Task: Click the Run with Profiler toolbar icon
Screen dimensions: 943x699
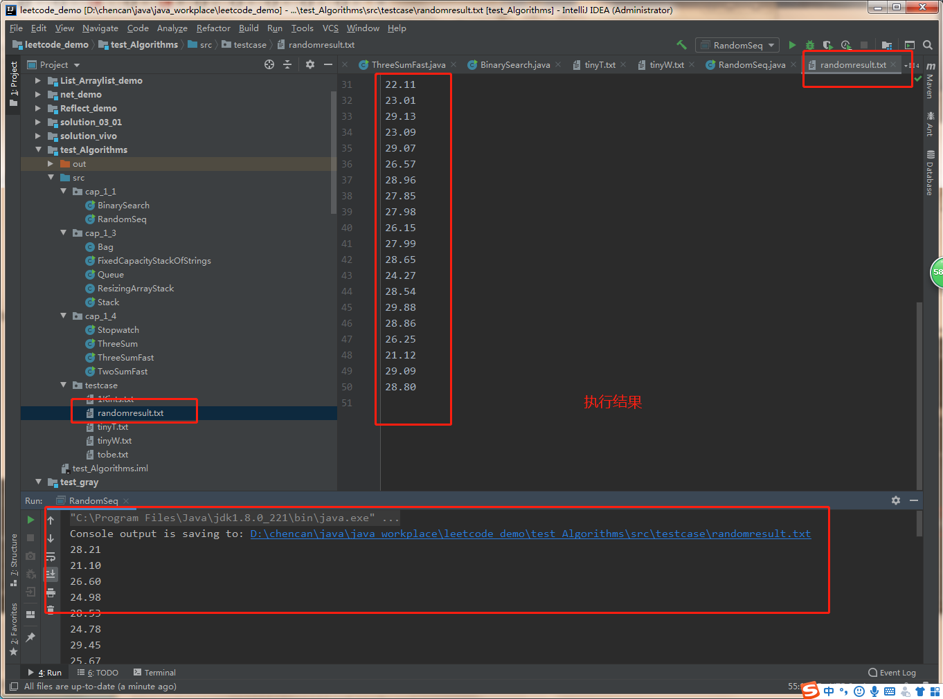Action: pos(845,45)
